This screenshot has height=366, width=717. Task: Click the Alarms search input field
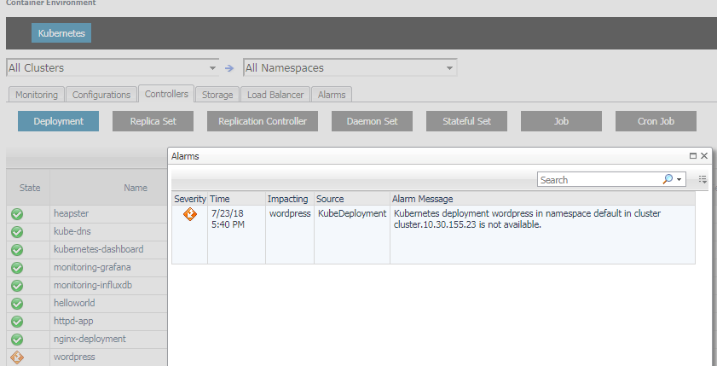599,180
